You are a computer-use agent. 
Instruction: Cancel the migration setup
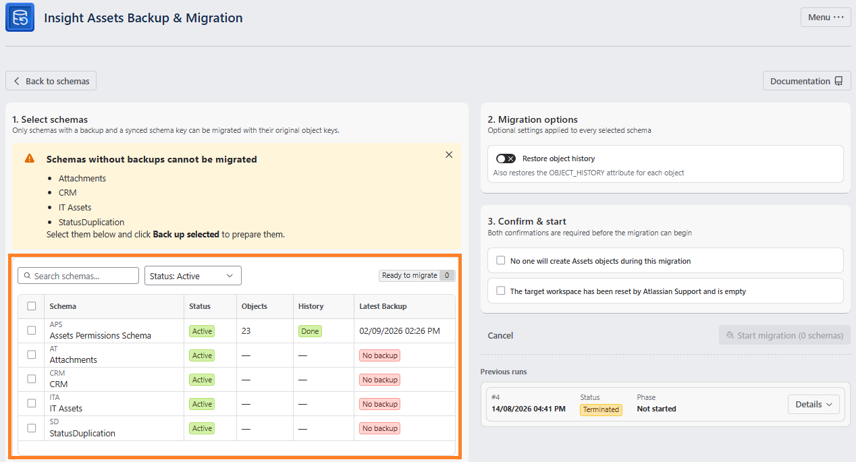tap(500, 335)
